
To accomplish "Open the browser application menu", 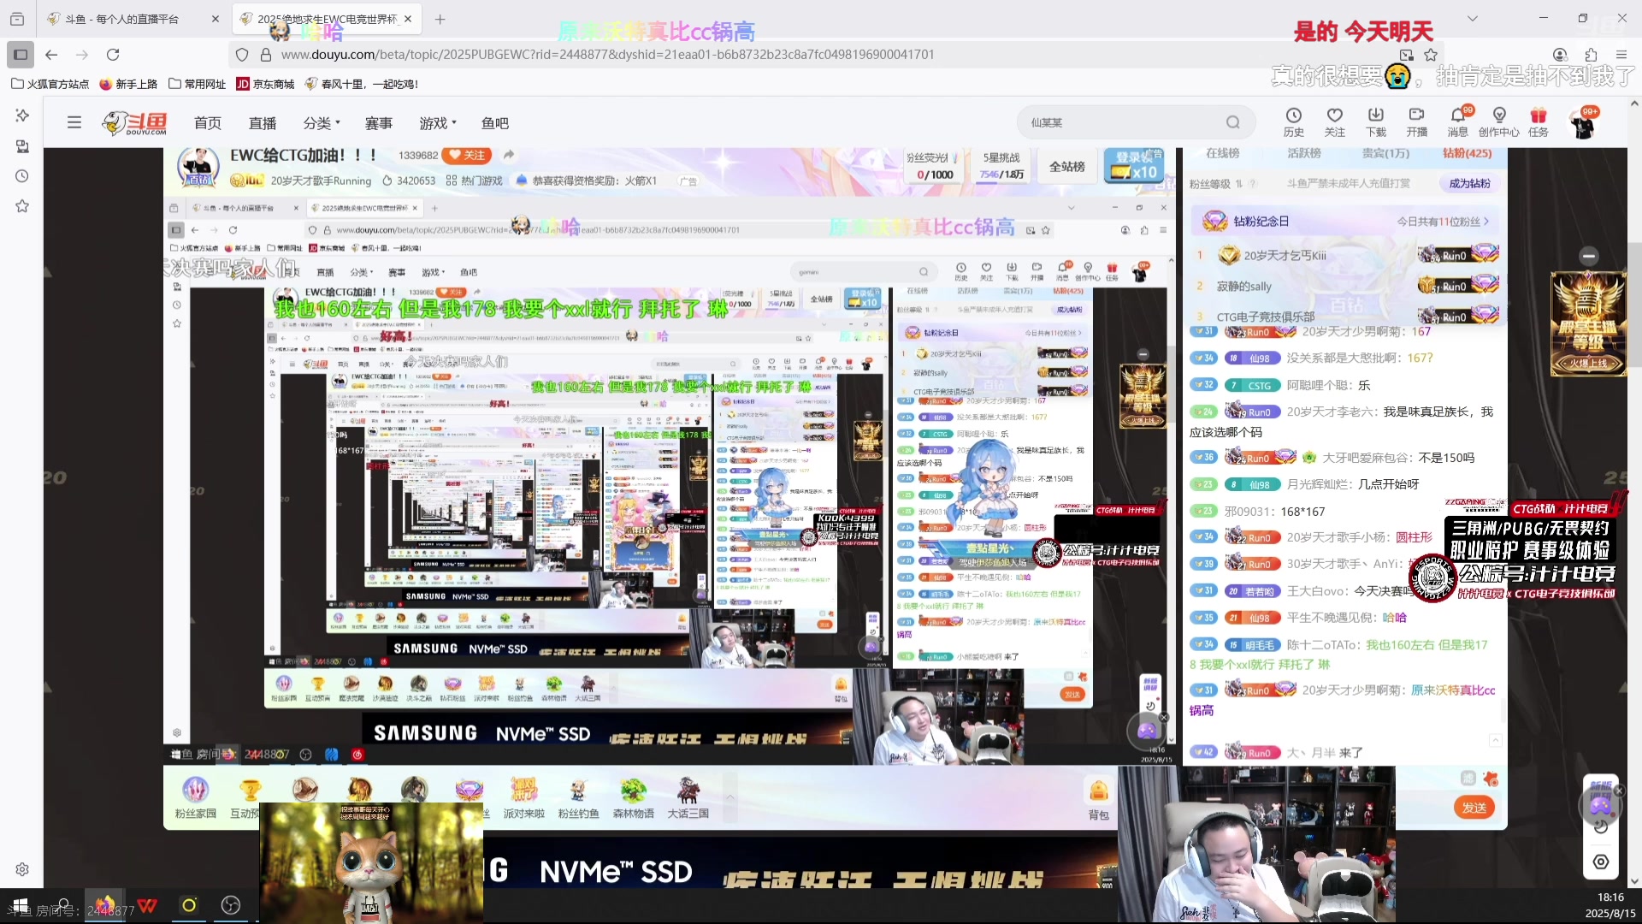I will [x=1621, y=55].
